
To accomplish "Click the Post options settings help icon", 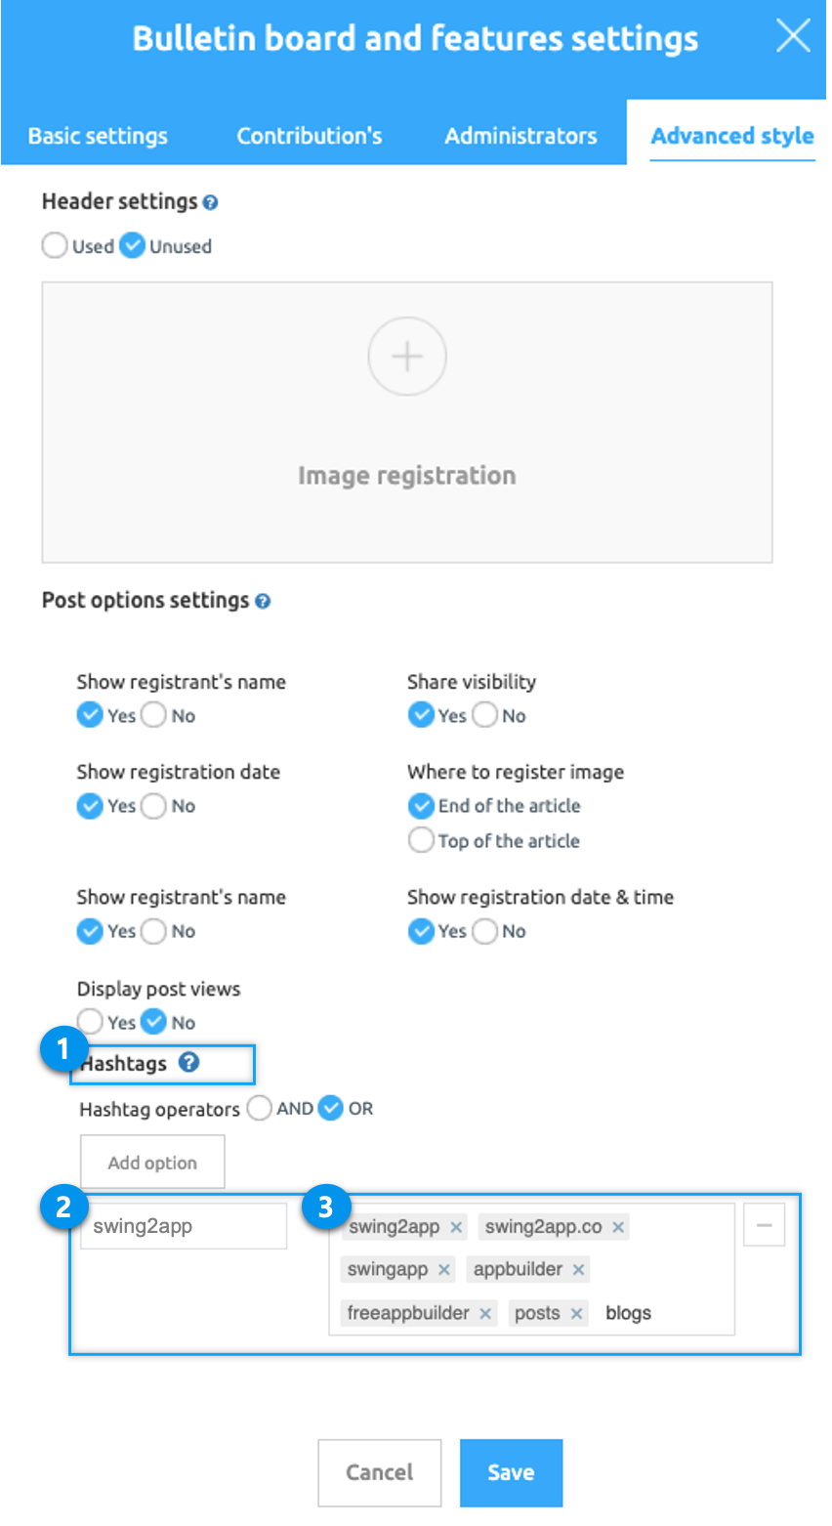I will point(263,602).
